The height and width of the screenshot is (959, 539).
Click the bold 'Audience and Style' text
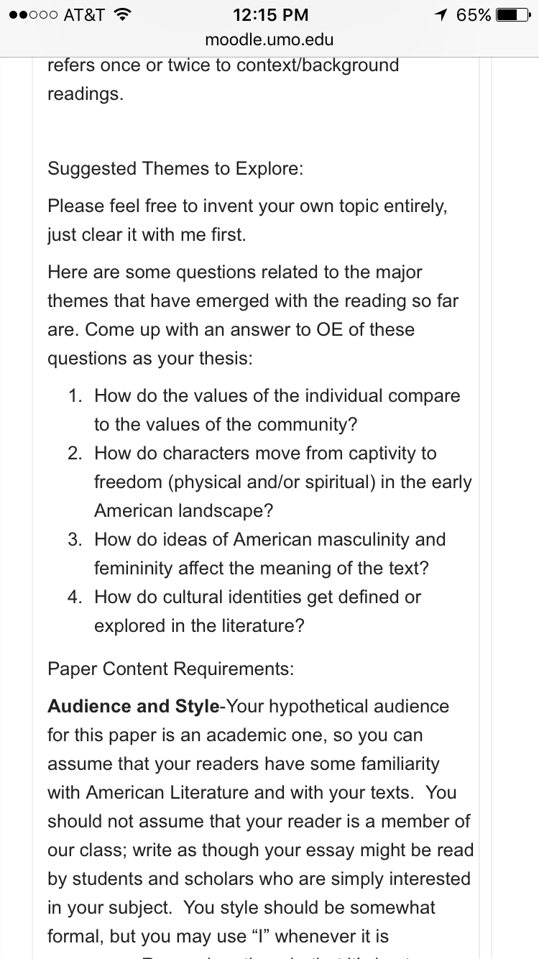coord(133,706)
